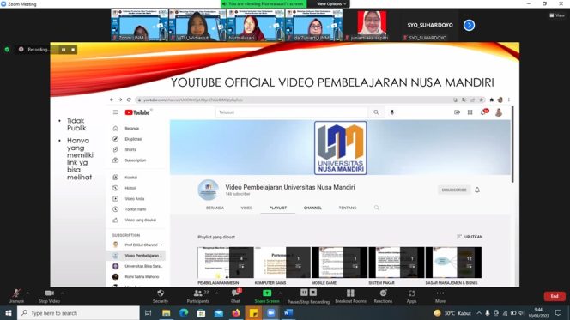Open the PEMBELAJARAN MESIN playlist thumbnail
570x320 pixels.
(x=226, y=263)
